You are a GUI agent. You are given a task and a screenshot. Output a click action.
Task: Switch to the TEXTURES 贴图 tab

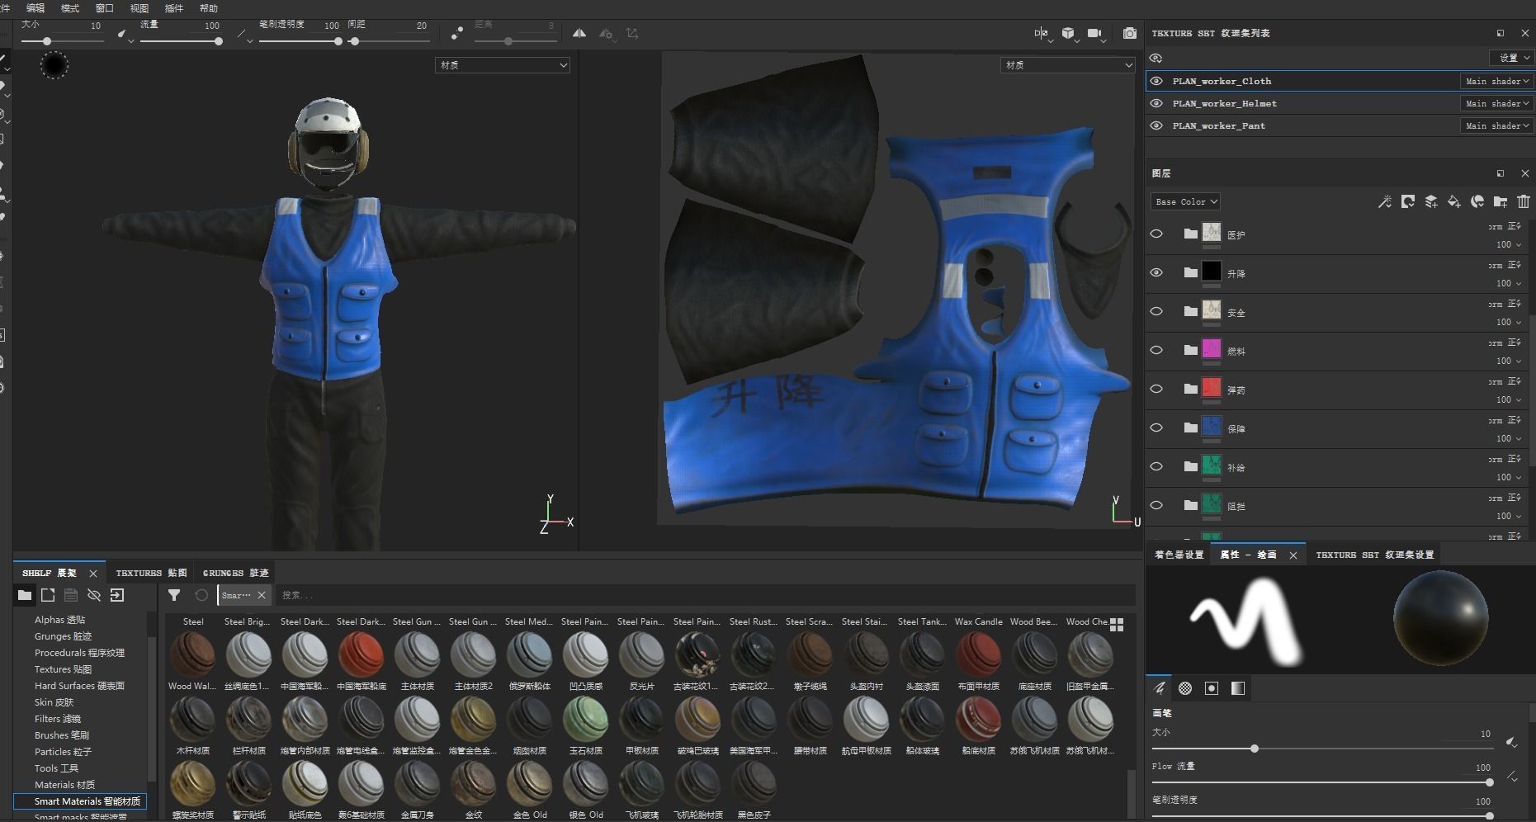click(x=152, y=573)
